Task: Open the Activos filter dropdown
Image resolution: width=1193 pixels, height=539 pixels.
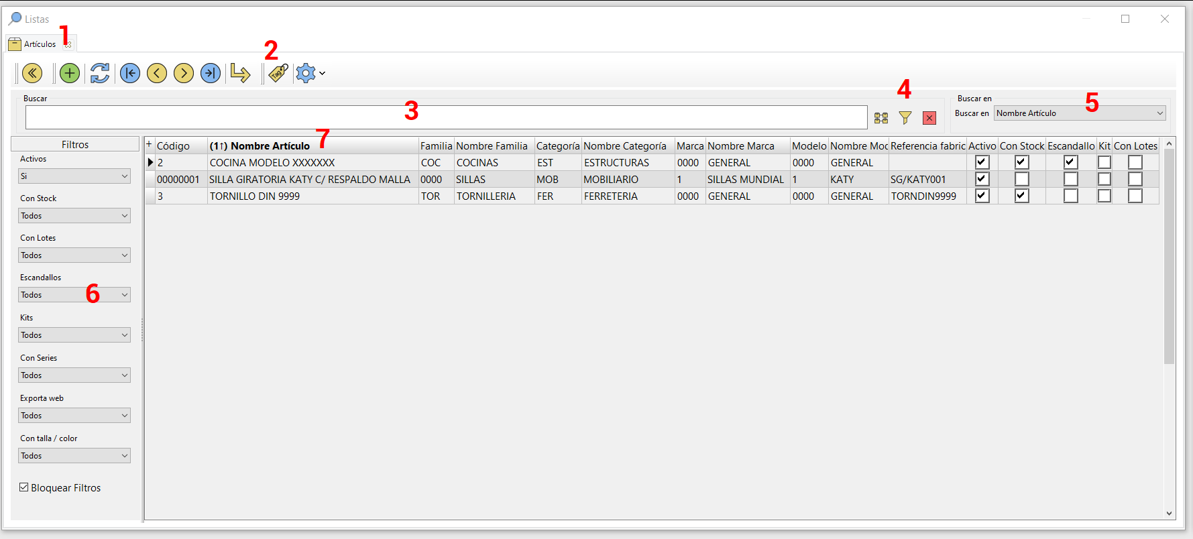Action: [x=74, y=176]
